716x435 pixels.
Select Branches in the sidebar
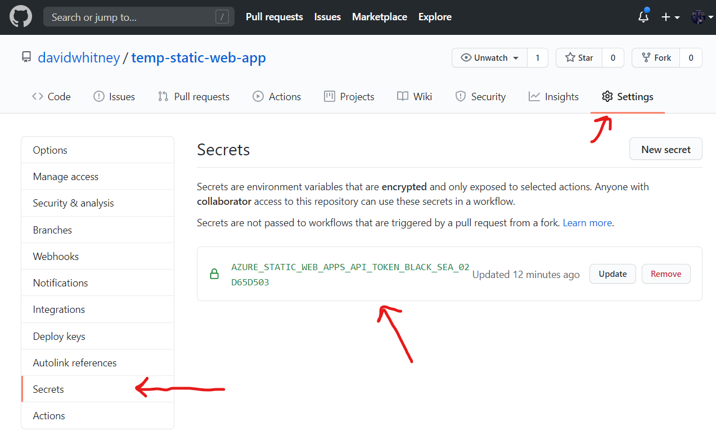pyautogui.click(x=98, y=230)
